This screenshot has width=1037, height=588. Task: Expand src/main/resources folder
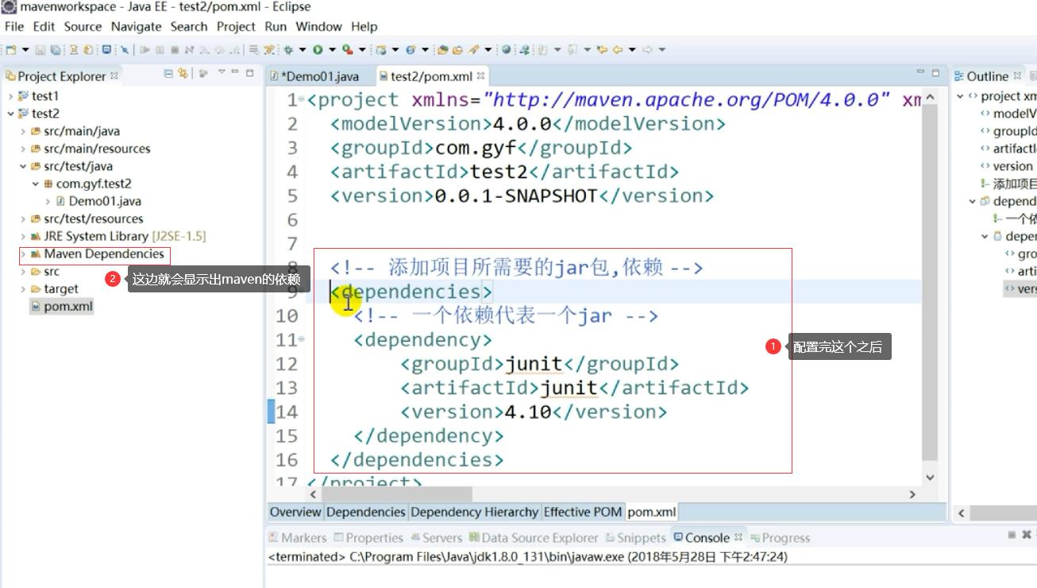click(x=23, y=149)
